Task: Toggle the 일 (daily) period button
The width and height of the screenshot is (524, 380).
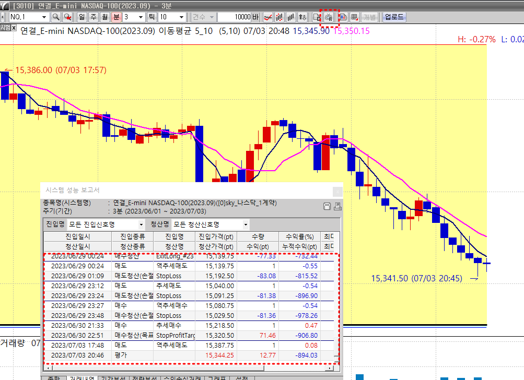Action: 81,17
